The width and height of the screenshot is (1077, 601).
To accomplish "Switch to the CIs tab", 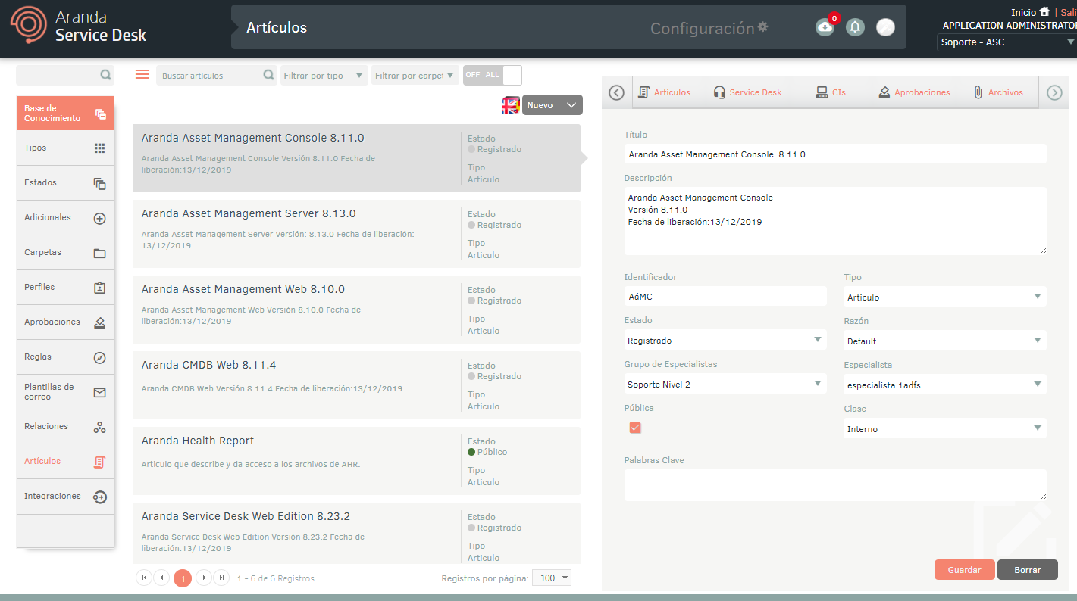I will [831, 92].
